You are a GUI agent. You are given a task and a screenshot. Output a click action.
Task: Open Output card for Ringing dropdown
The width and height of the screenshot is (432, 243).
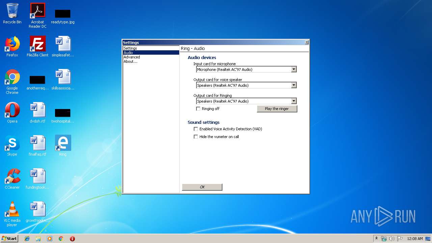point(294,101)
